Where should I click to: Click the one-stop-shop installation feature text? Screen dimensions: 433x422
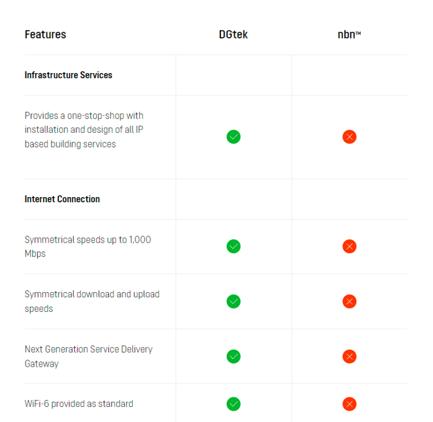point(84,130)
